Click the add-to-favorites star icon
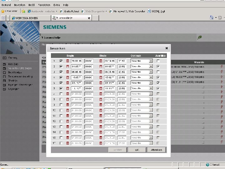The image size is (225, 169). [x=23, y=11]
